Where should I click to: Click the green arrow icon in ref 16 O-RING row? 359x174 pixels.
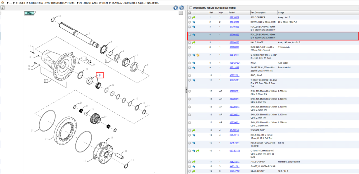198,151
